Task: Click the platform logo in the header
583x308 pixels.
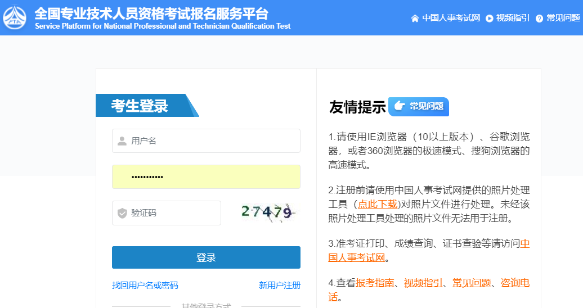Action: pyautogui.click(x=15, y=17)
